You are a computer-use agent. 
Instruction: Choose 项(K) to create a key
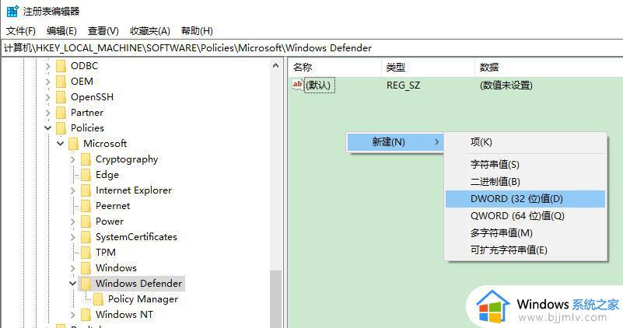pyautogui.click(x=525, y=142)
